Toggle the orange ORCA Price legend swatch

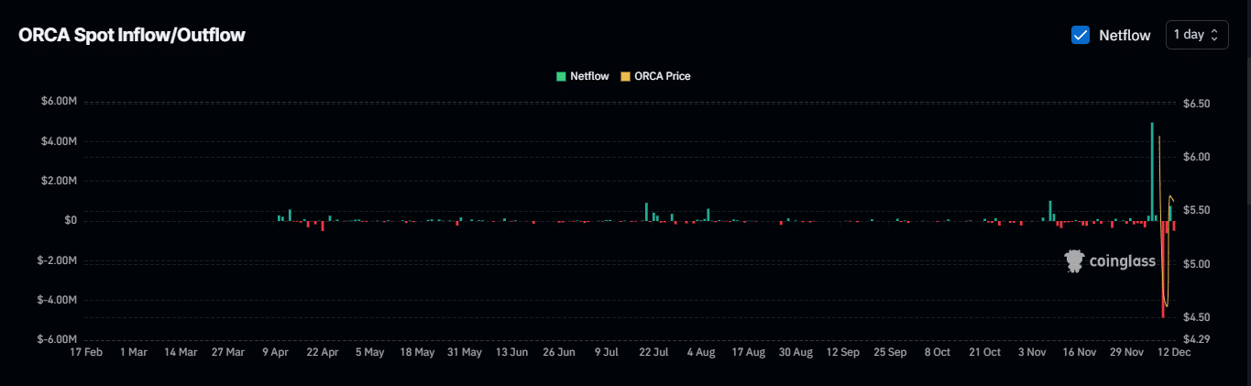[626, 76]
